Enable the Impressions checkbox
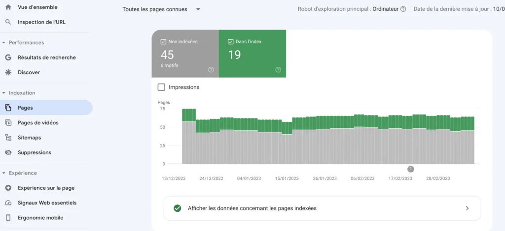The height and width of the screenshot is (231, 505). [x=161, y=87]
